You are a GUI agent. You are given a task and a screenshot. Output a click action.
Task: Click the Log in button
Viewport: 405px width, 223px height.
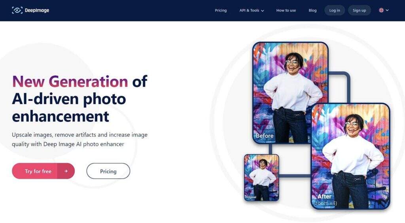point(335,10)
